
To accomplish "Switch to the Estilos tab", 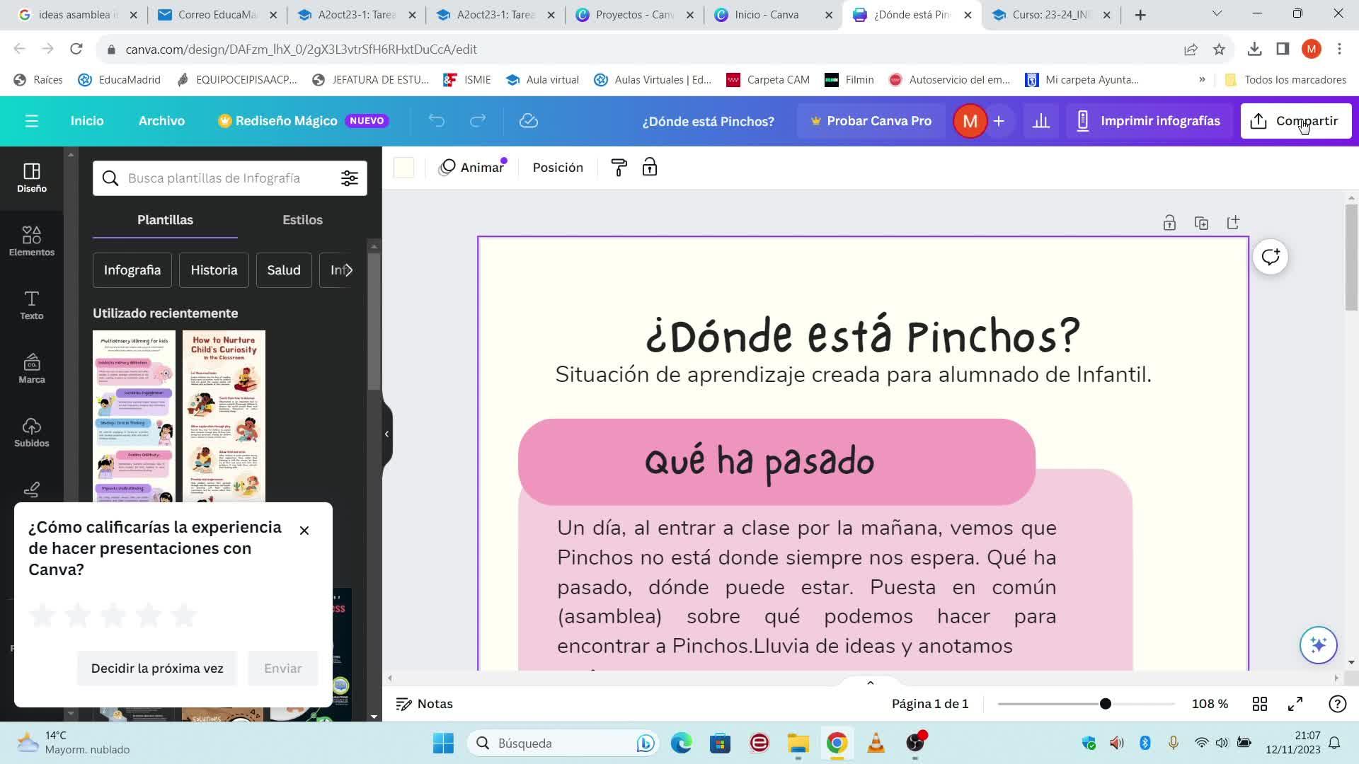I will point(302,220).
